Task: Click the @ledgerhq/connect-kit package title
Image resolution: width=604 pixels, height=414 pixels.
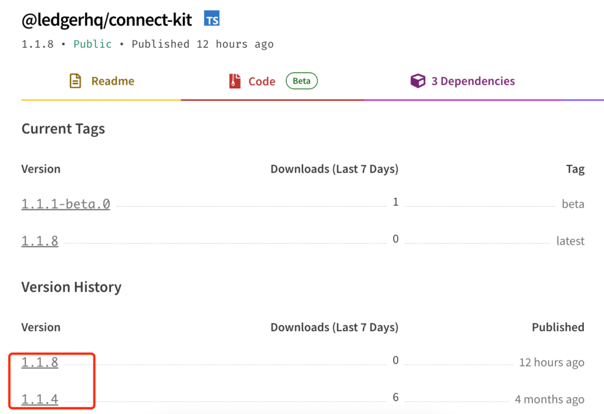Action: [x=107, y=20]
